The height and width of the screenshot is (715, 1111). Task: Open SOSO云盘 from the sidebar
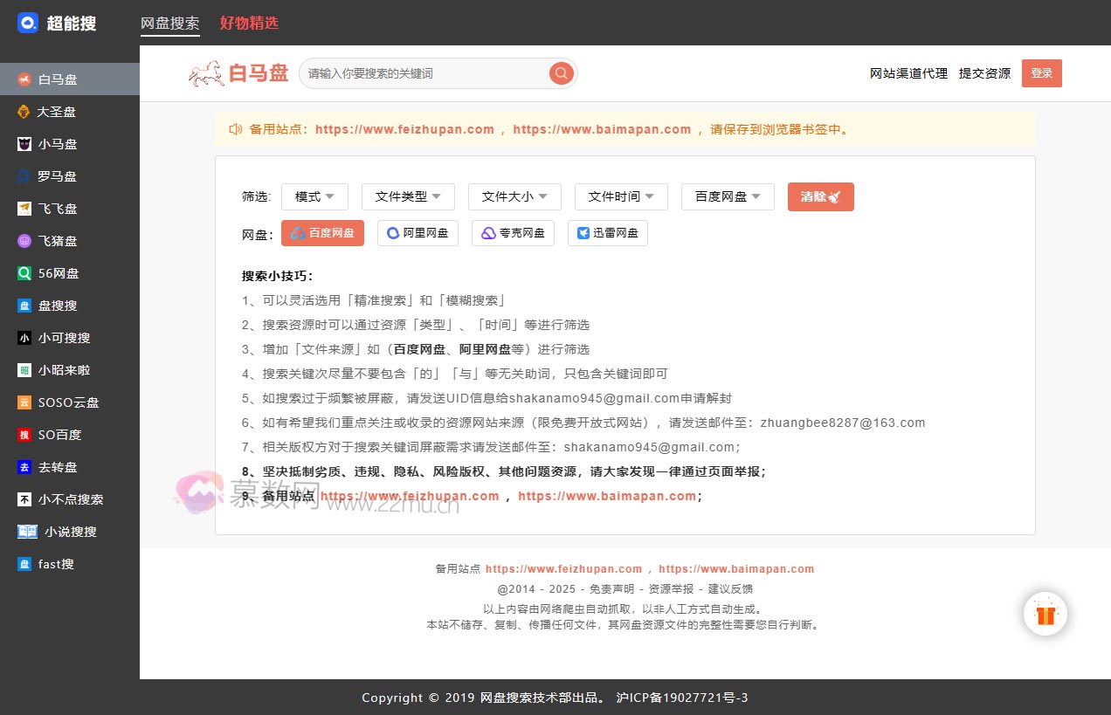click(x=68, y=402)
